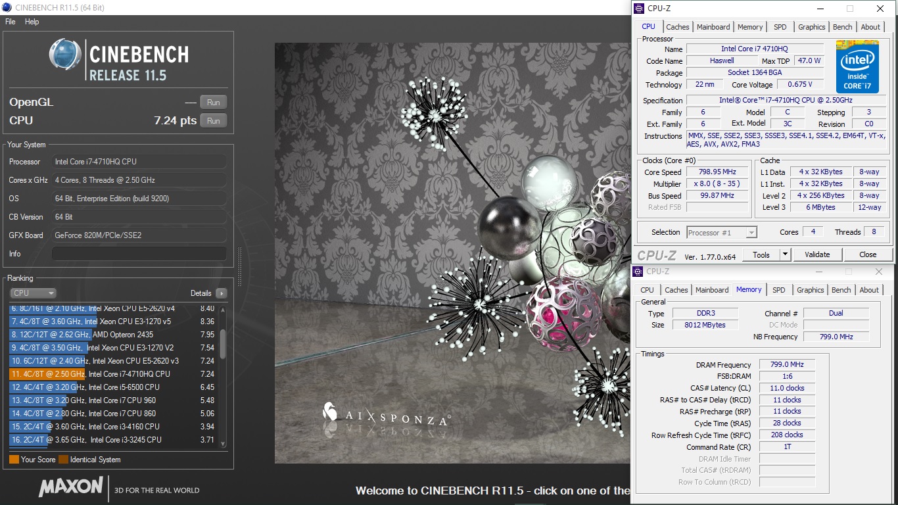This screenshot has width=898, height=505.
Task: Open the File menu in Cinebench
Action: [x=10, y=22]
